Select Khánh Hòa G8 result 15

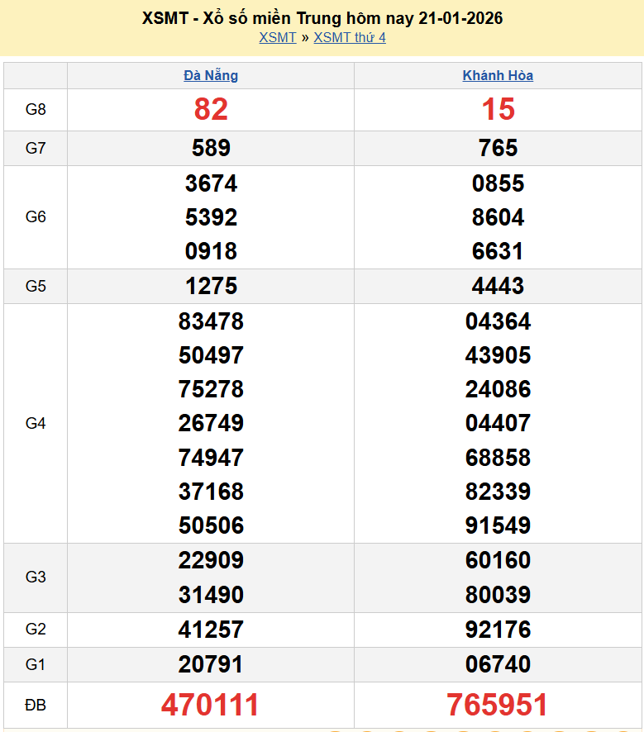[x=498, y=109]
